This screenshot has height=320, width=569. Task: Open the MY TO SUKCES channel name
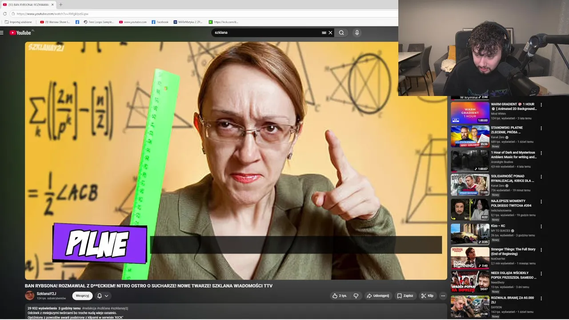(500, 231)
